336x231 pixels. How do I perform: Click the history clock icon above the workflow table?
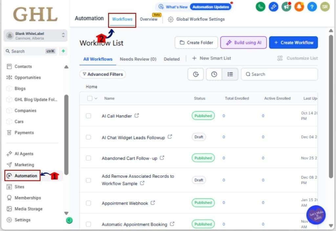pyautogui.click(x=214, y=74)
